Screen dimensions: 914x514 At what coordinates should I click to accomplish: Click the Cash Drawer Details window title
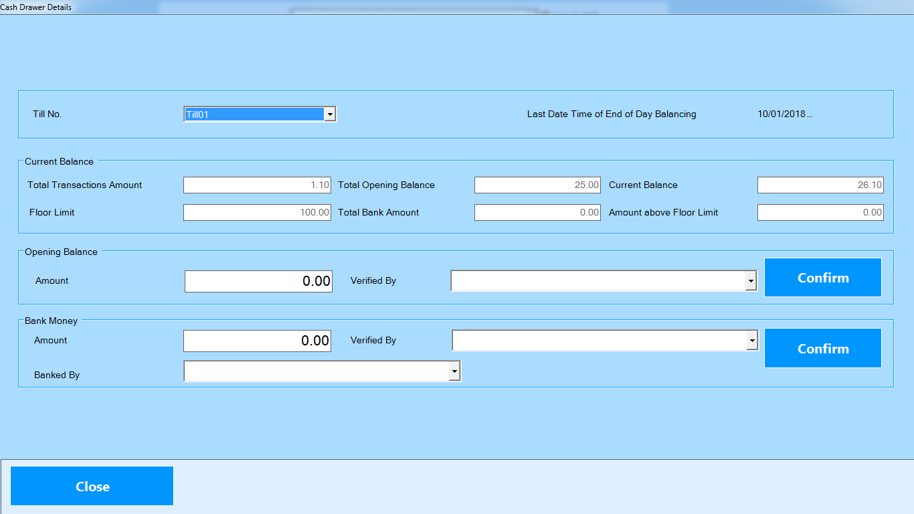point(36,7)
